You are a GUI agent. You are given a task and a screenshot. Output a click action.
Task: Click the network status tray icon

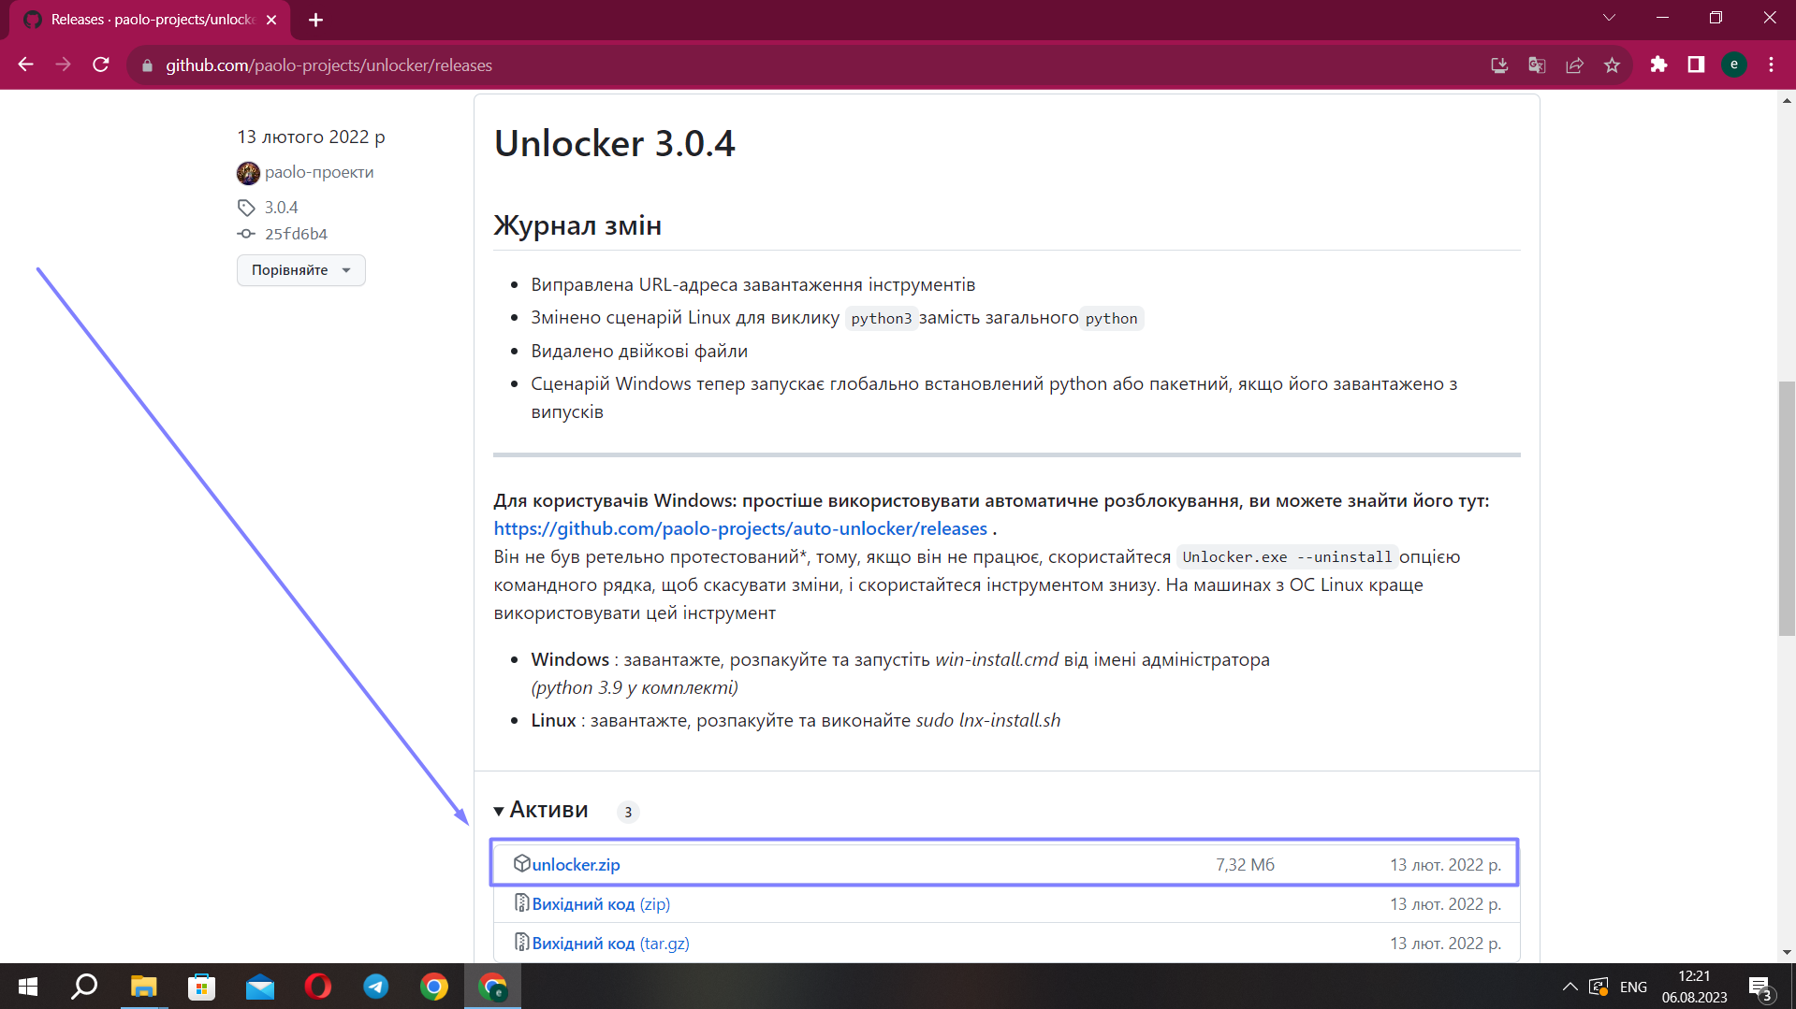pyautogui.click(x=1599, y=987)
